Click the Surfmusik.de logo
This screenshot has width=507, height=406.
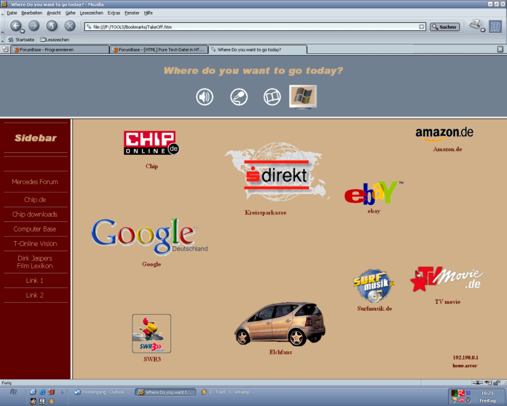(374, 285)
